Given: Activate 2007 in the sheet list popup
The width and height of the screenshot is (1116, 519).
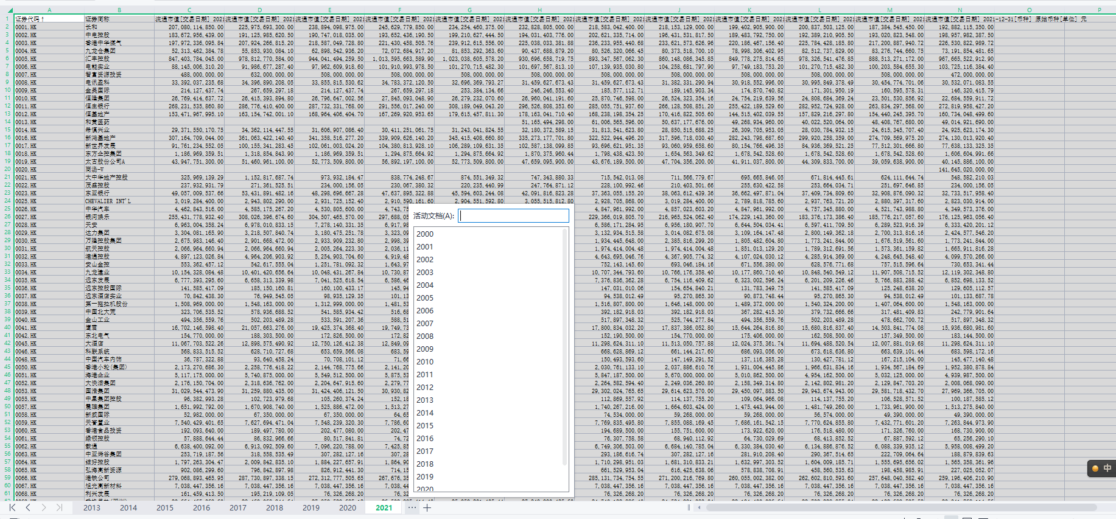Looking at the screenshot, I should (425, 324).
